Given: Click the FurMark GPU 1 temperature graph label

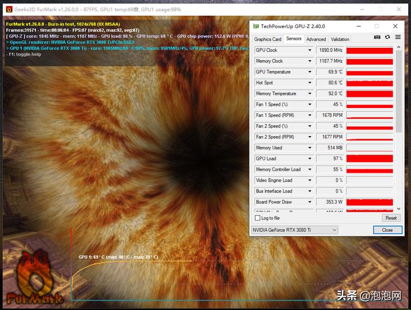Looking at the screenshot, I should [x=118, y=257].
